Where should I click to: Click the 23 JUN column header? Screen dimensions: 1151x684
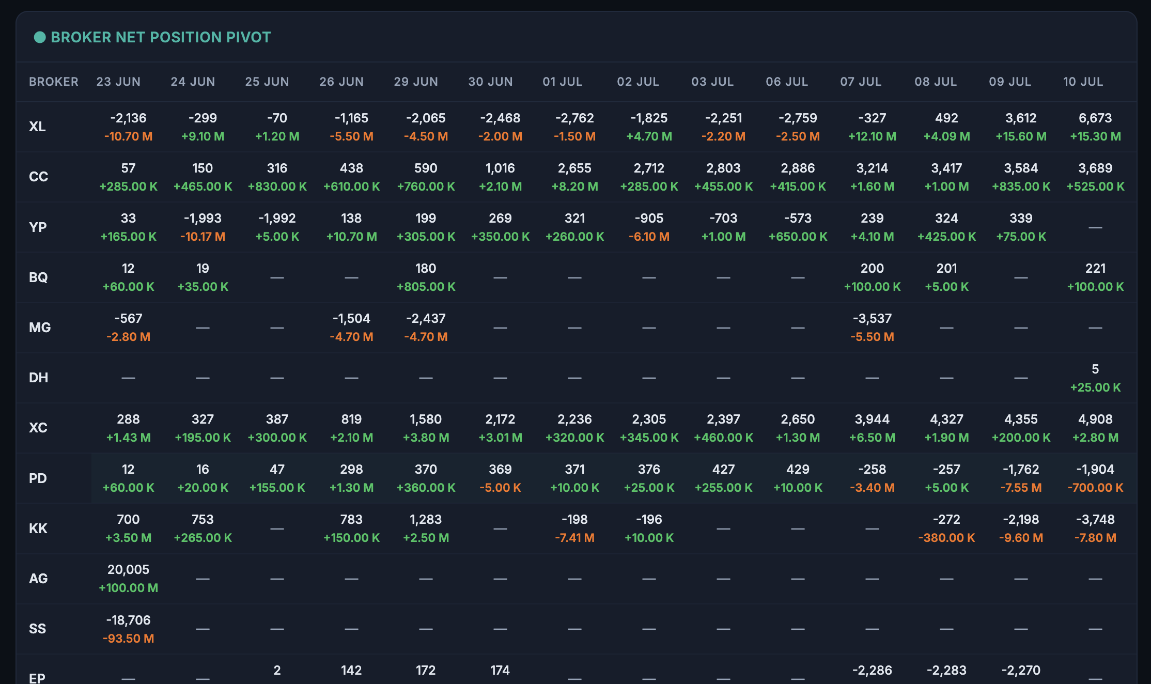(118, 82)
